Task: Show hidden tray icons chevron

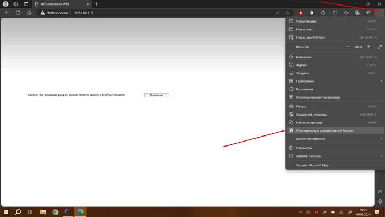Action: [x=300, y=212]
